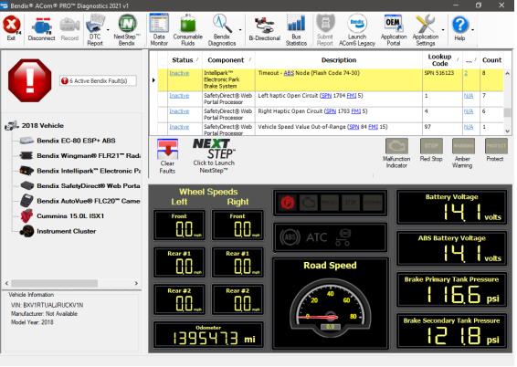Click the Description column header
517x367 pixels.
click(339, 60)
